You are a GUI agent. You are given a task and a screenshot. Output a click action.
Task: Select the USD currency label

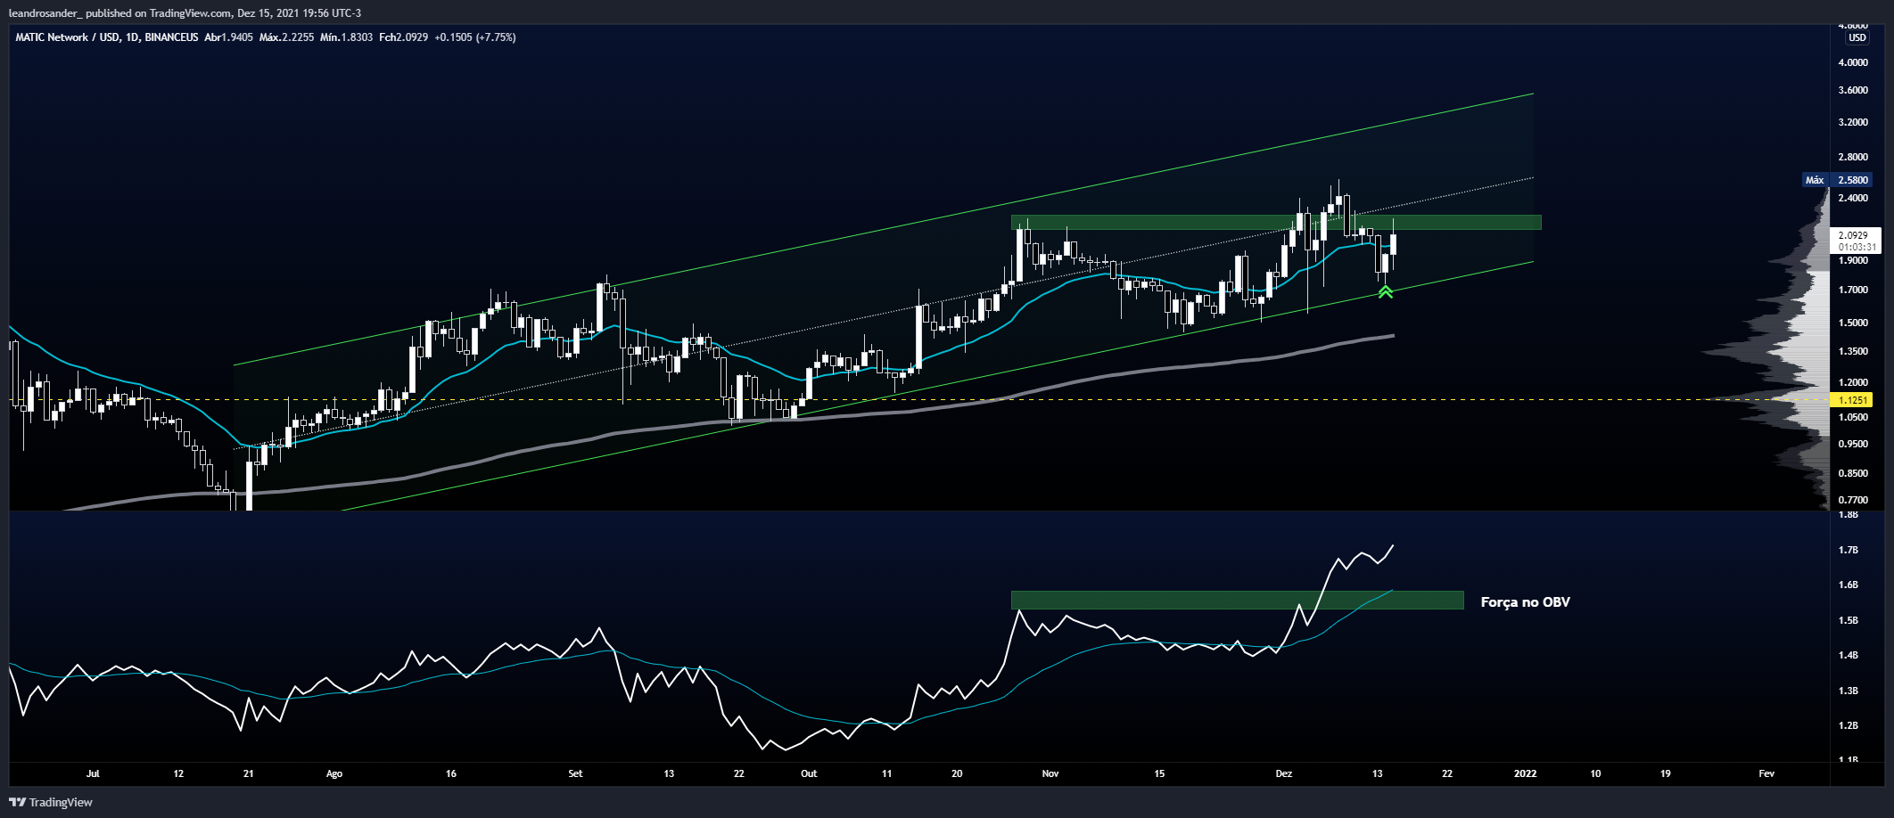(1857, 37)
